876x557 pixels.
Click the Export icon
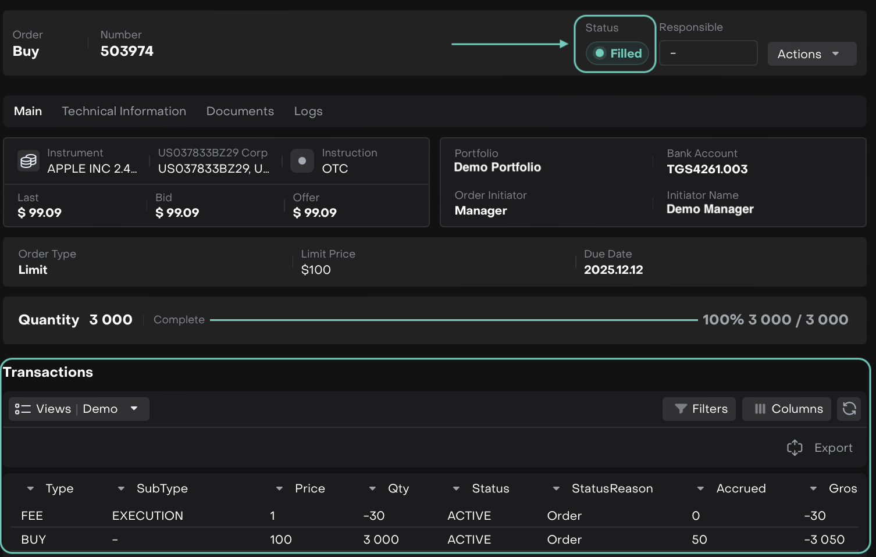[795, 448]
